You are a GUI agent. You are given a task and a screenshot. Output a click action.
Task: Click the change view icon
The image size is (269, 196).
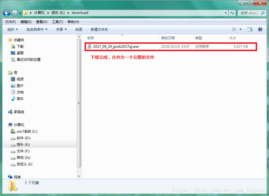coord(234,29)
